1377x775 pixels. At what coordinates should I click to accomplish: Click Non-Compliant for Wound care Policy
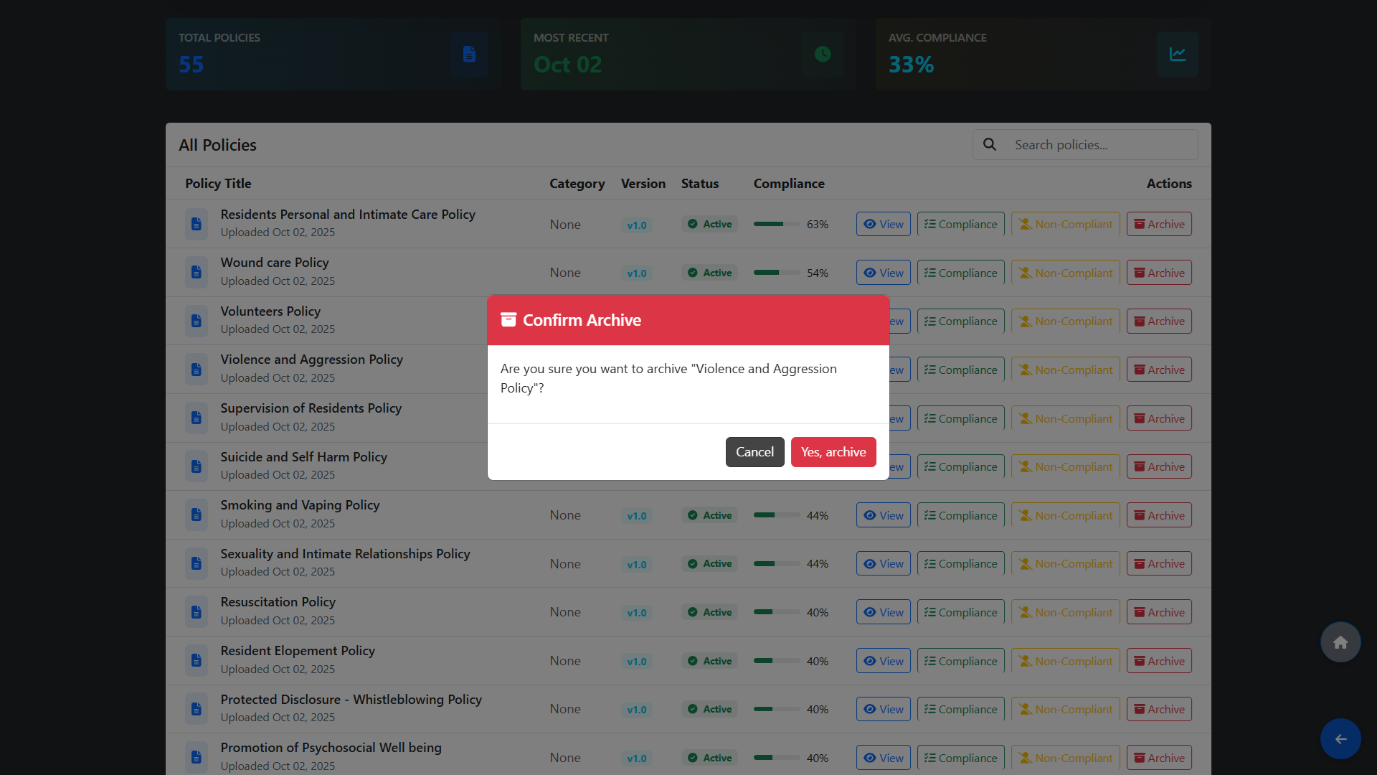1066,273
